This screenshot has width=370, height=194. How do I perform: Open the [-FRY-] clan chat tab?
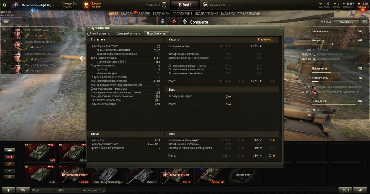(x=68, y=190)
